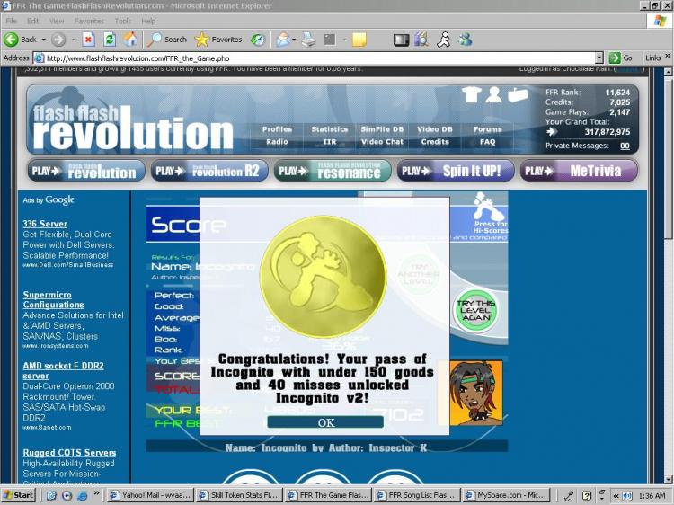This screenshot has width=674, height=505.
Task: Open the Back button history dropdown arrow
Action: 43,40
